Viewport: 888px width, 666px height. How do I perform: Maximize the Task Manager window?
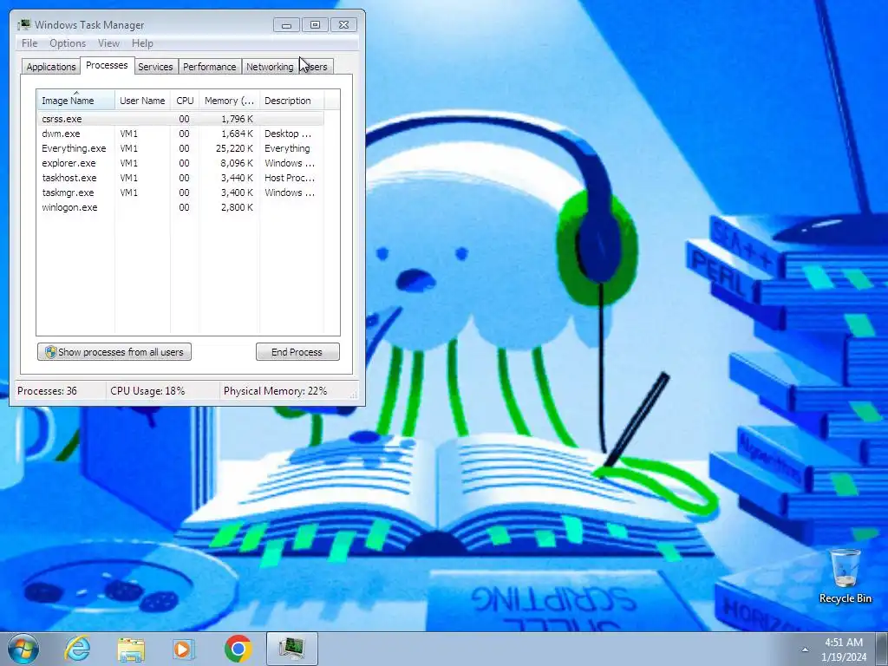[x=315, y=25]
